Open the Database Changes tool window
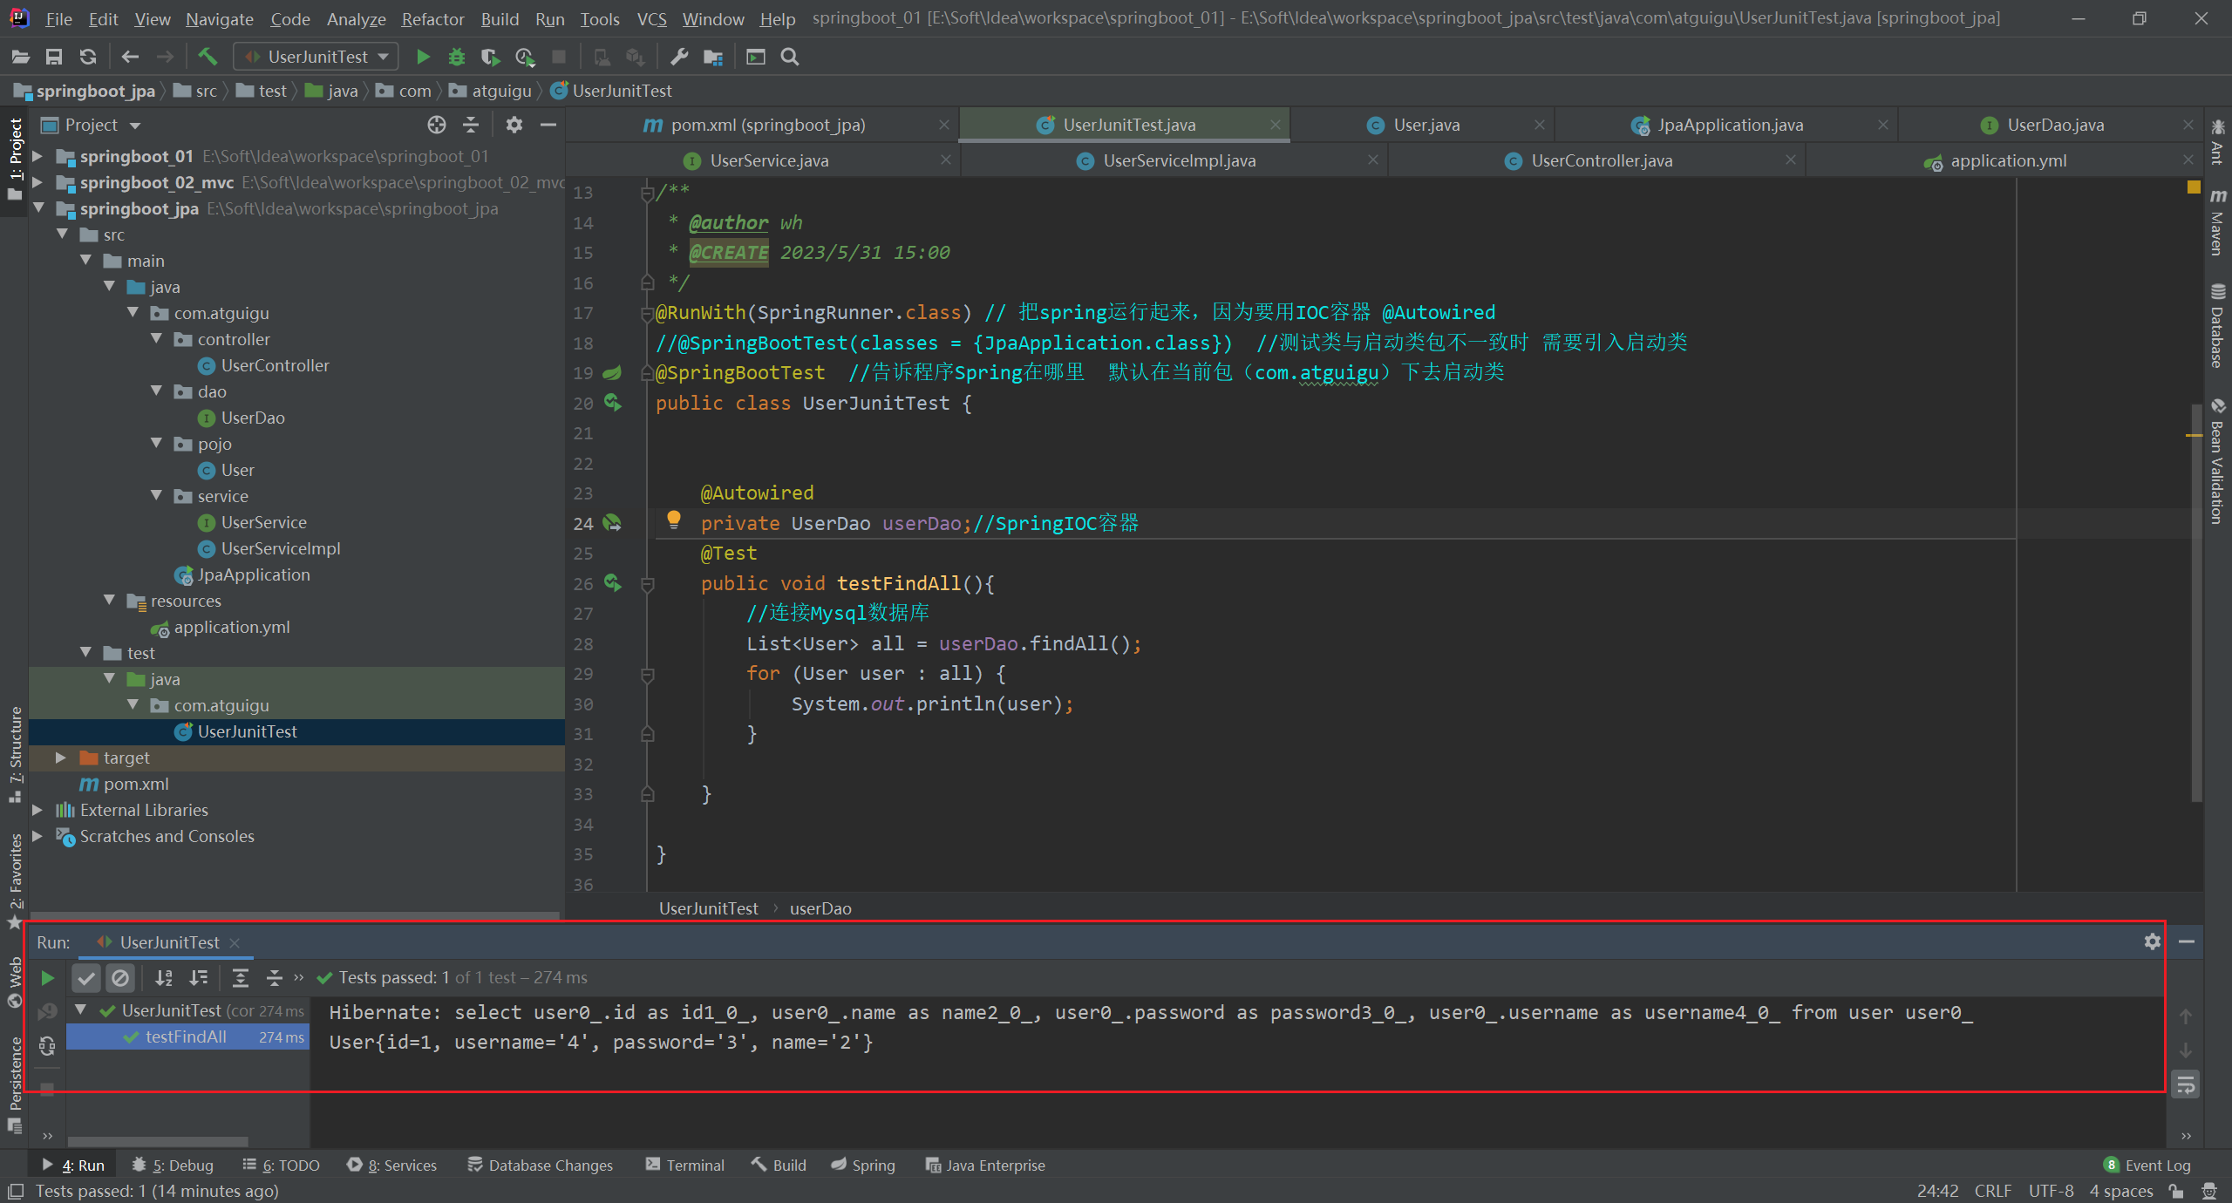This screenshot has height=1203, width=2232. point(541,1166)
